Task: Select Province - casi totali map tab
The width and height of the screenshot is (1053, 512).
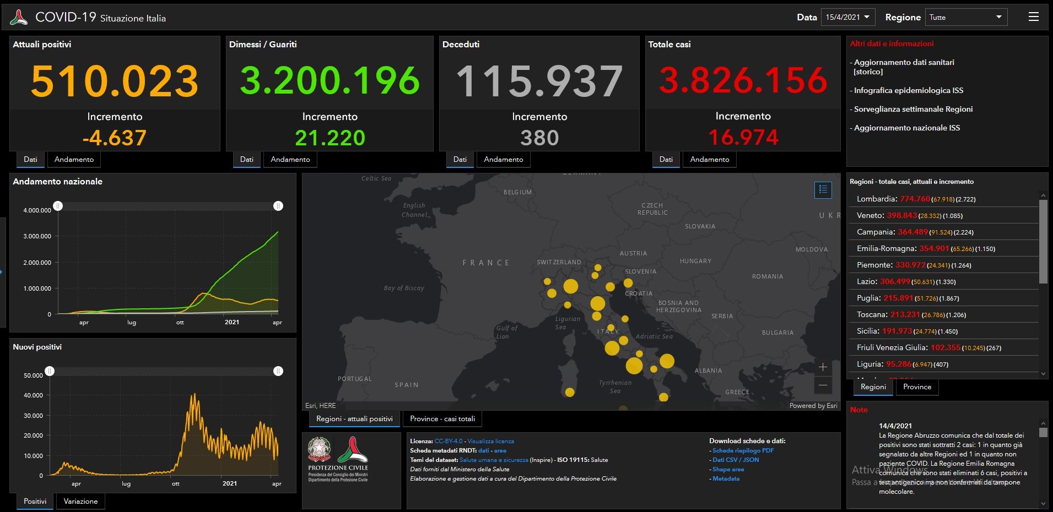Action: click(442, 419)
